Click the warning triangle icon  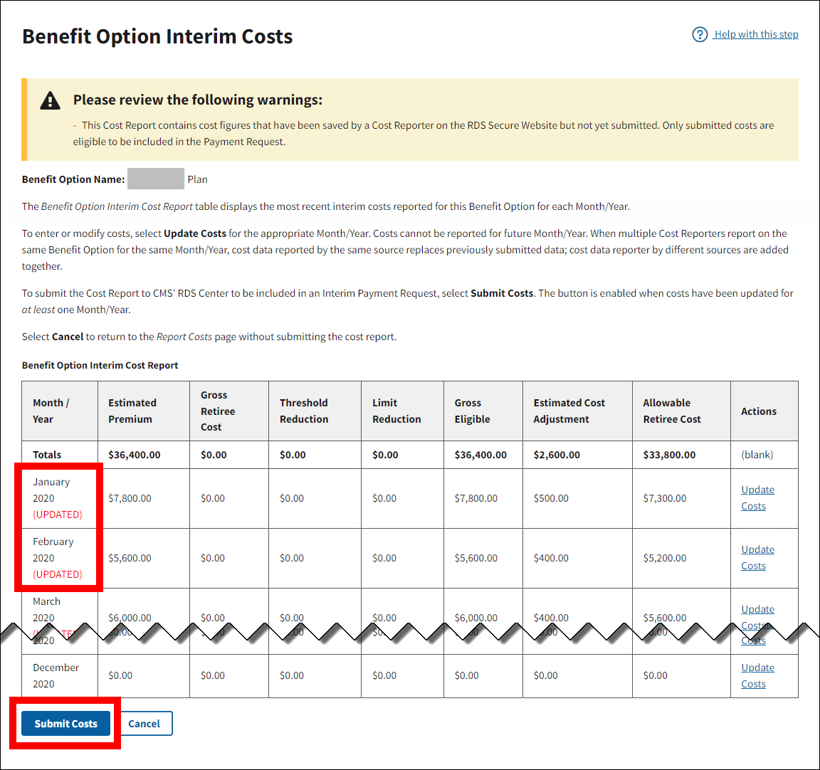pos(51,100)
